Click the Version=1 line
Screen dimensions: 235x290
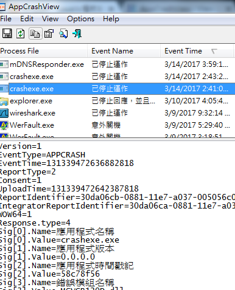(21, 147)
